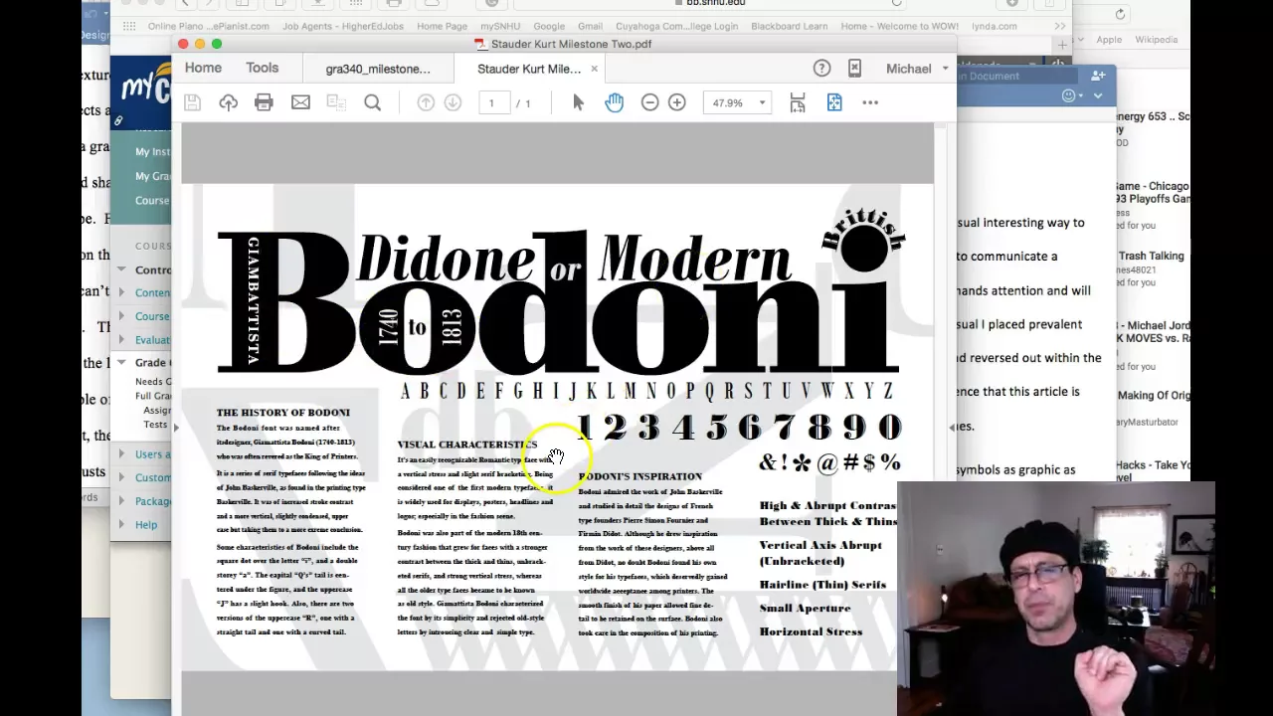
Task: Click Apple bookmark in right browser window
Action: (x=1109, y=40)
